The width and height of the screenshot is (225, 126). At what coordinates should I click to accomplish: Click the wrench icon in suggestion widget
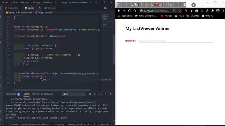43,80
